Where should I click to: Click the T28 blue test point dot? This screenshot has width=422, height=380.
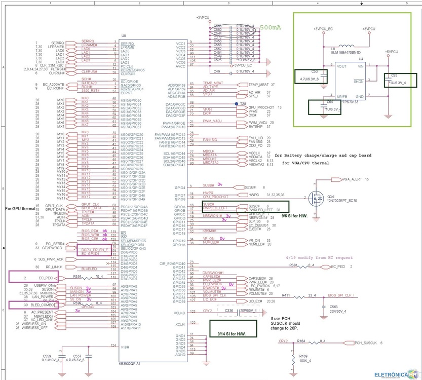click(x=236, y=103)
